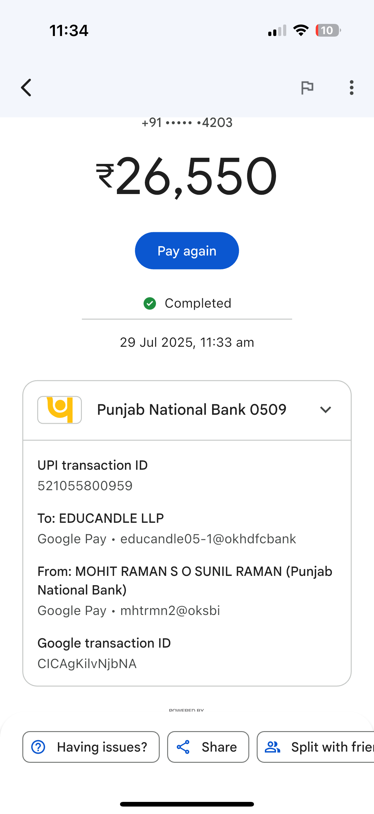The width and height of the screenshot is (374, 814).
Task: Tap the ₹26,550 amount
Action: click(187, 176)
